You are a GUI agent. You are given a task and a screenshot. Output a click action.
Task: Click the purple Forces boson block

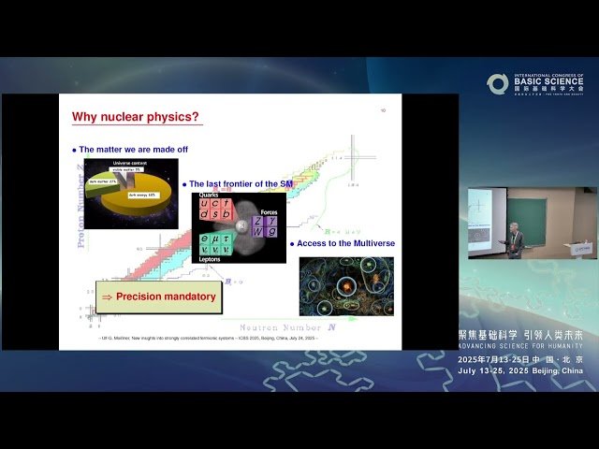coord(265,225)
